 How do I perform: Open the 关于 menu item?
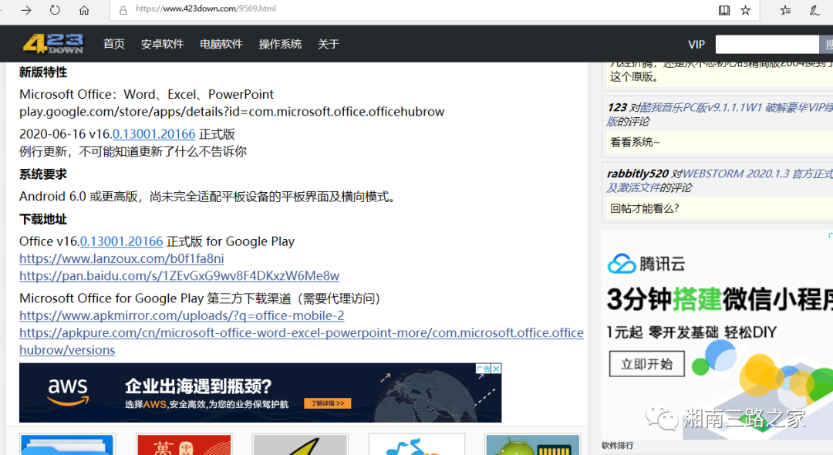(x=329, y=44)
